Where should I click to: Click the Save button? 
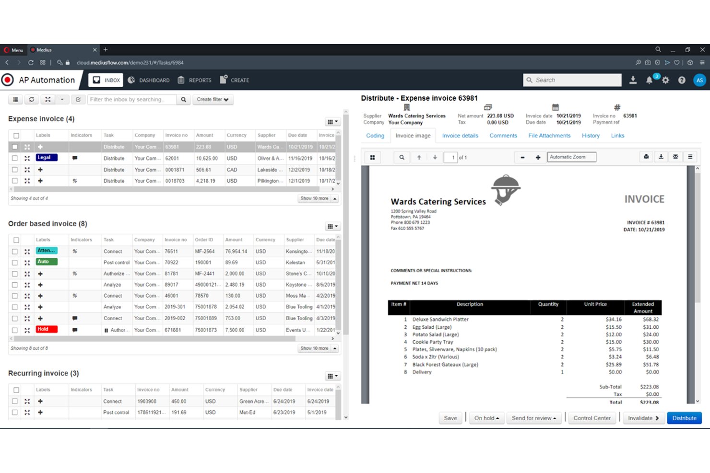[x=450, y=418]
